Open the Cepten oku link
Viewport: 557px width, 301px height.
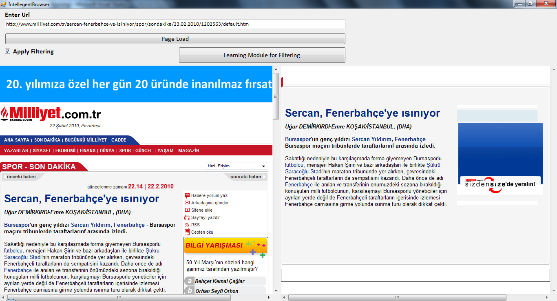(202, 232)
